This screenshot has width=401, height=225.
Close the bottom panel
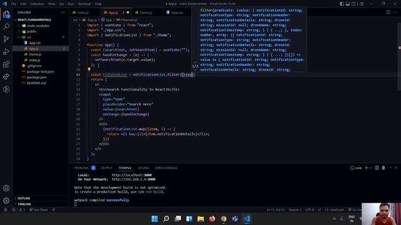pos(396,168)
